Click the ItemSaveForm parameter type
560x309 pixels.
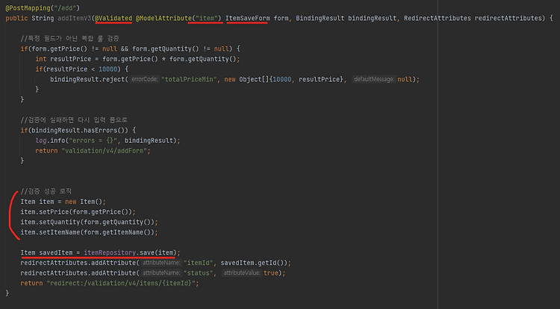click(x=247, y=18)
